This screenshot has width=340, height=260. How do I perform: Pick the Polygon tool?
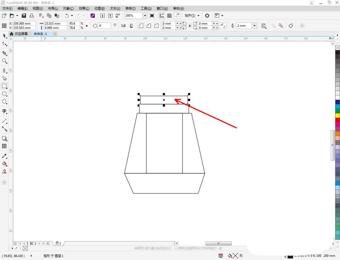4,101
